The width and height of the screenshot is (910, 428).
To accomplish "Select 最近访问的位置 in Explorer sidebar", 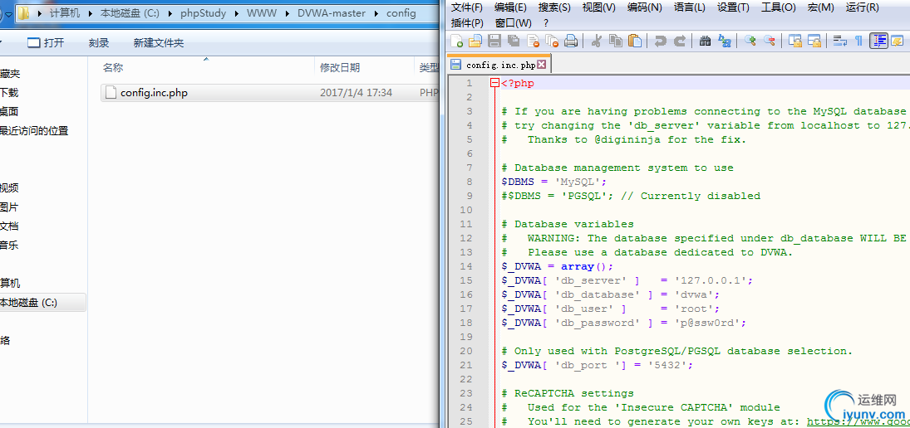I will 34,131.
